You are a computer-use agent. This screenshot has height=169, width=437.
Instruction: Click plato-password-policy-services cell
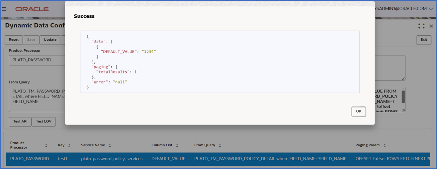point(112,159)
